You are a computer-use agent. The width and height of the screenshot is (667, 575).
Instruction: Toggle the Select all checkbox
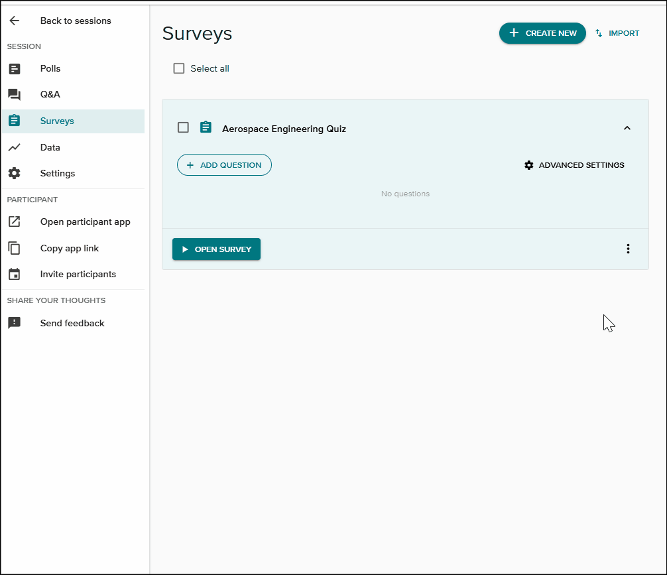[x=178, y=68]
